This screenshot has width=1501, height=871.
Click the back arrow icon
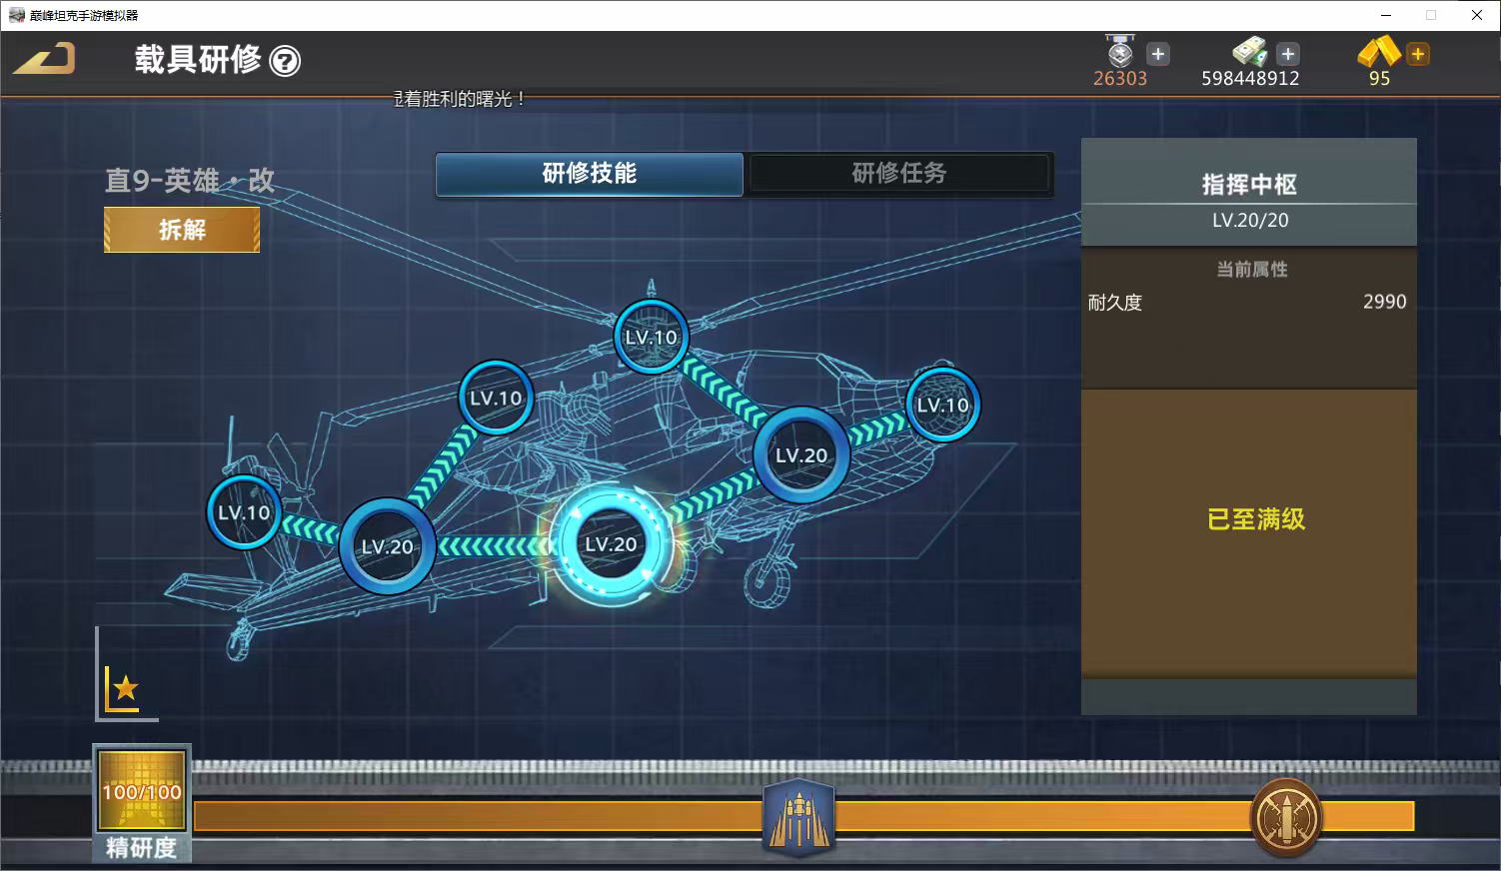(45, 58)
